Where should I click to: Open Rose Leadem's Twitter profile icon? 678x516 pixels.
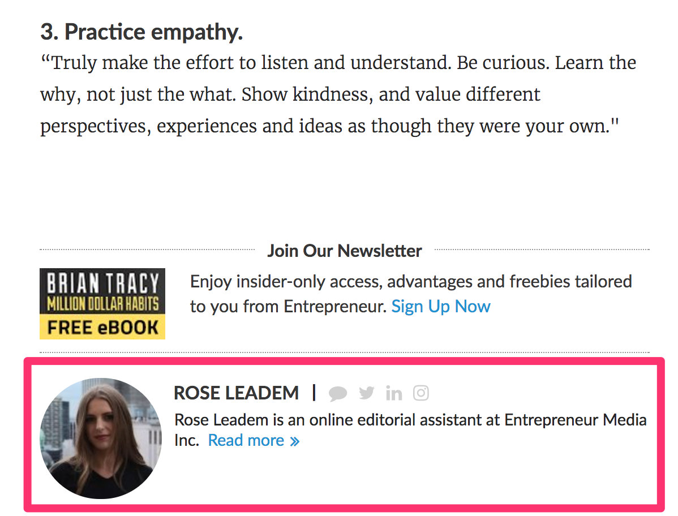pyautogui.click(x=367, y=393)
